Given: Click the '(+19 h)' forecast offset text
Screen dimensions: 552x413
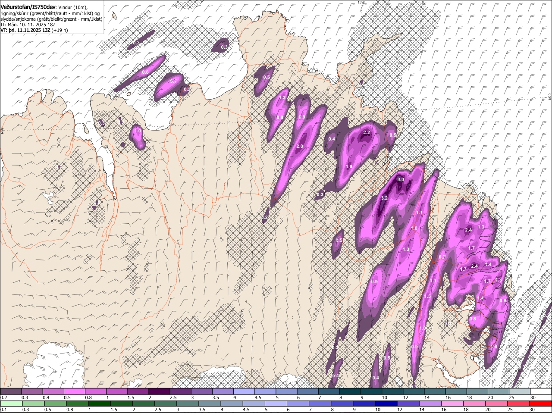Looking at the screenshot, I should (x=60, y=30).
